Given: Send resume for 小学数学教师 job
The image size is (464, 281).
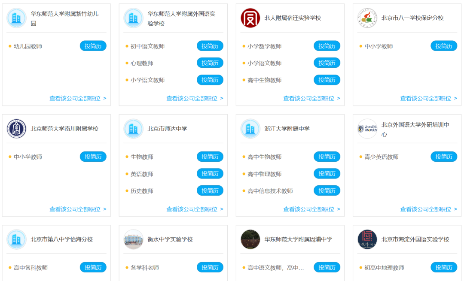Looking at the screenshot, I should coord(327,46).
